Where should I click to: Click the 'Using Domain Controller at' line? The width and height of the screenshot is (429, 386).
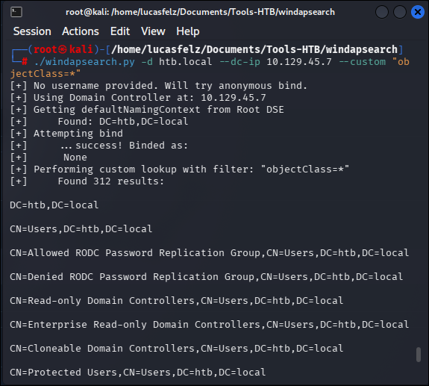138,98
